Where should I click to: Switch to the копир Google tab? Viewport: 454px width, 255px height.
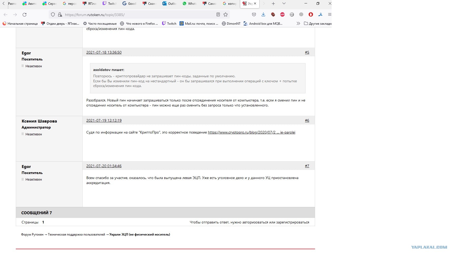click(230, 4)
